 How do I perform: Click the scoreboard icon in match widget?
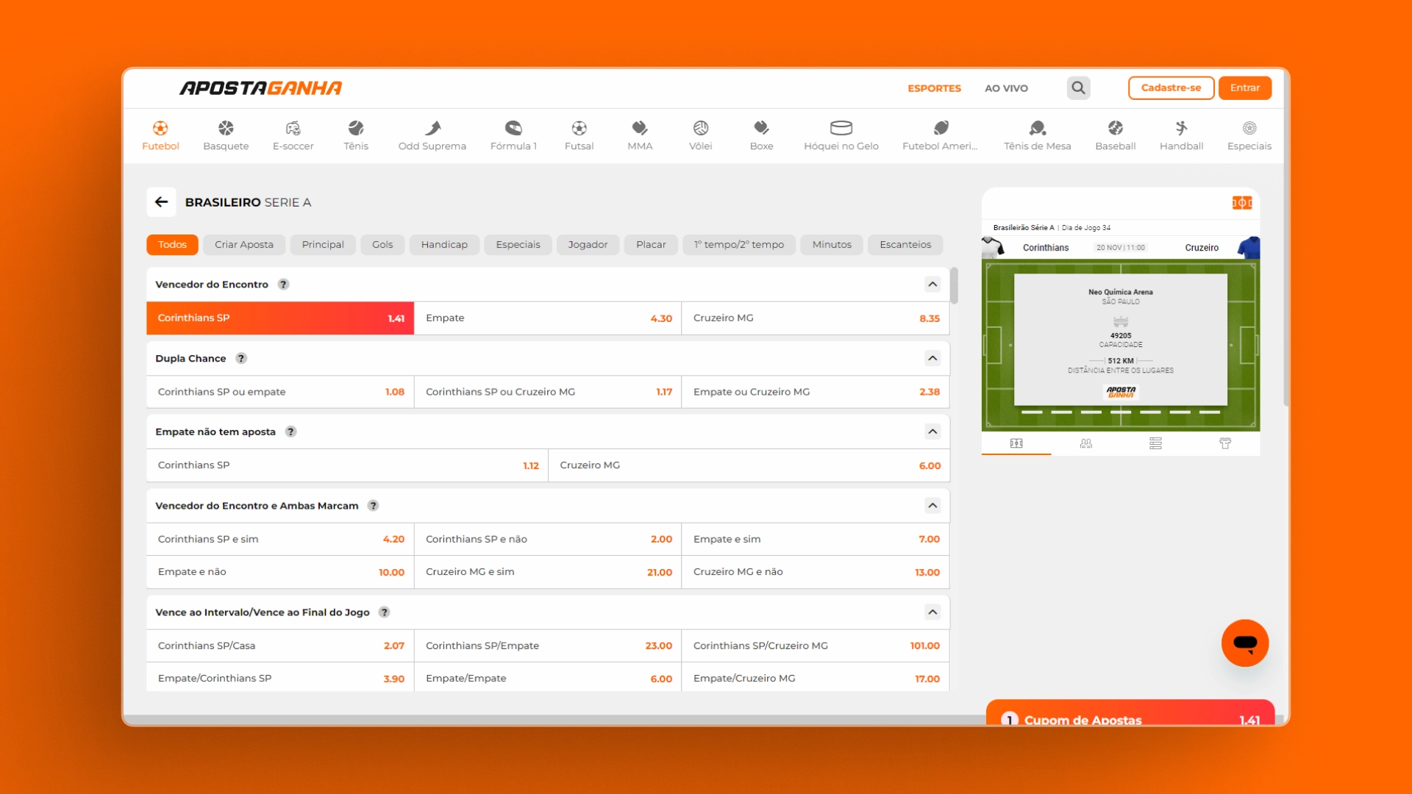[x=1242, y=203]
